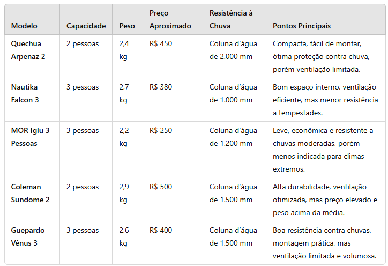Screen dimensions: 388x266
Task: Click the R$ 450 price cell
Action: tap(161, 44)
